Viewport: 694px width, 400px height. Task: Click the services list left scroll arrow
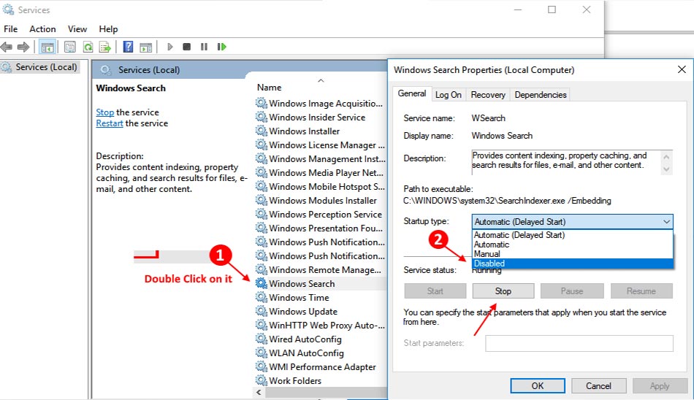tap(259, 392)
